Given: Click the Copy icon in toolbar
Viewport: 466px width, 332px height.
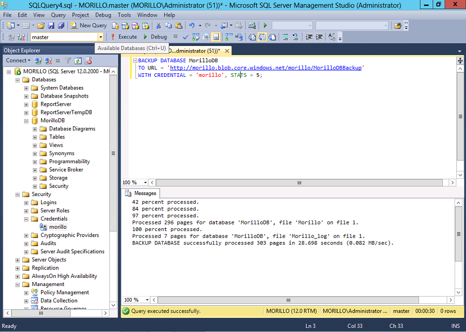Looking at the screenshot, I should (x=169, y=26).
